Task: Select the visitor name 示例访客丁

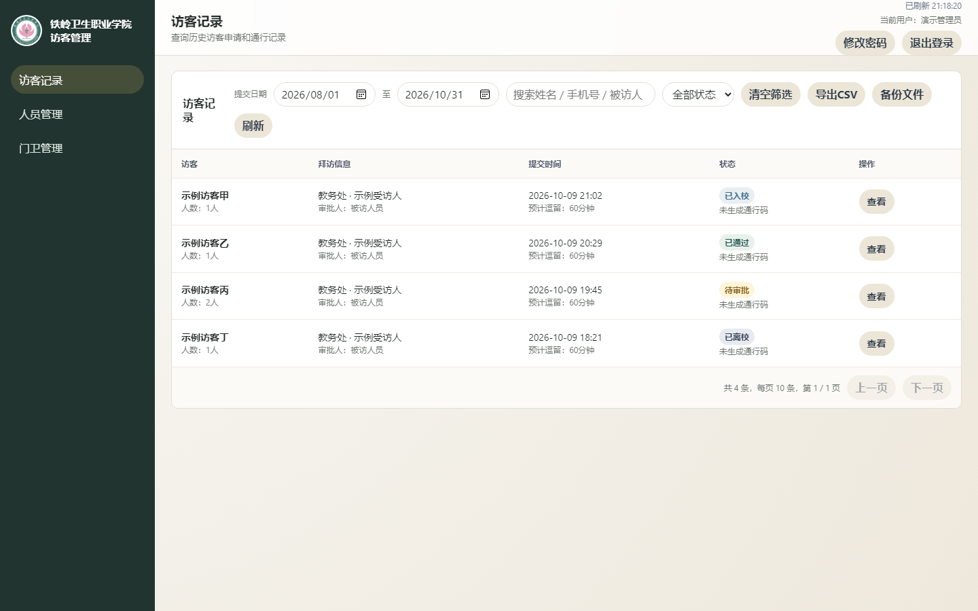Action: pyautogui.click(x=205, y=337)
